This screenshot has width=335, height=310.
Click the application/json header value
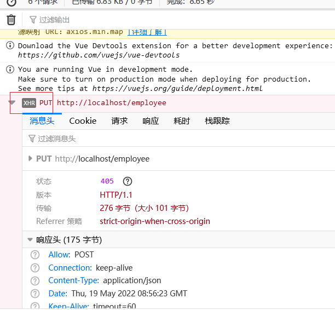pyautogui.click(x=132, y=280)
